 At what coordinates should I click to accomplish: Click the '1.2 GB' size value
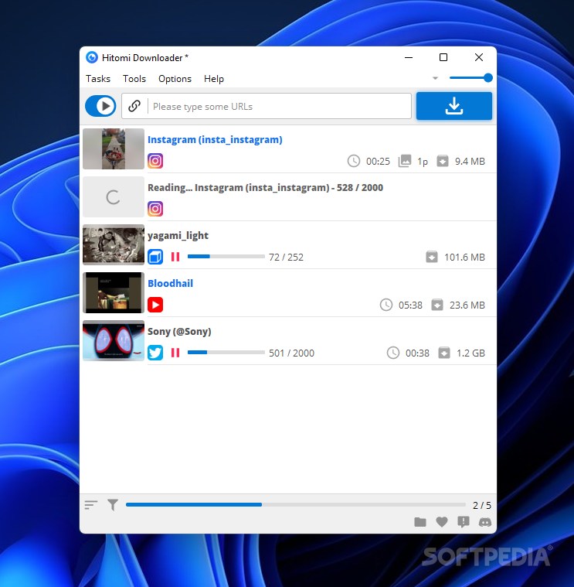(470, 353)
